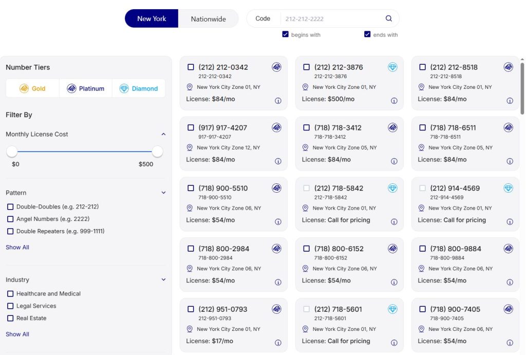526x355 pixels.
Task: Select checkbox for (212) 212-0342
Action: [191, 67]
